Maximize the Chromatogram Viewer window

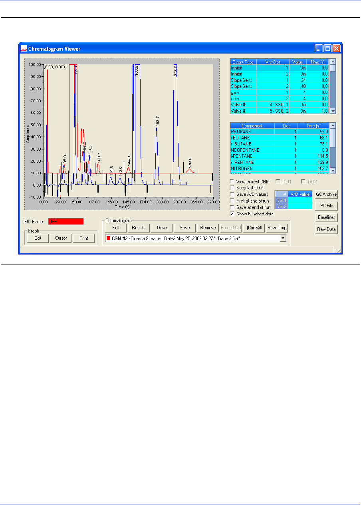[x=327, y=49]
